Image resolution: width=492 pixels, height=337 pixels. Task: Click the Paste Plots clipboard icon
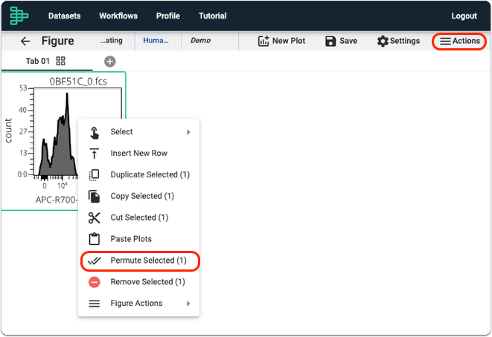click(94, 239)
